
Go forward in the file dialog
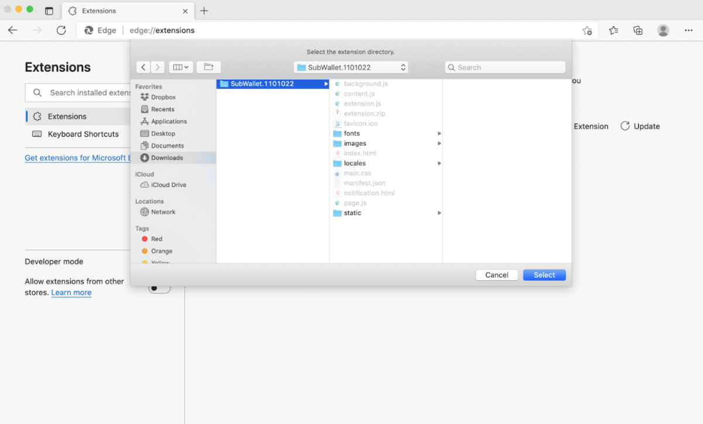157,67
